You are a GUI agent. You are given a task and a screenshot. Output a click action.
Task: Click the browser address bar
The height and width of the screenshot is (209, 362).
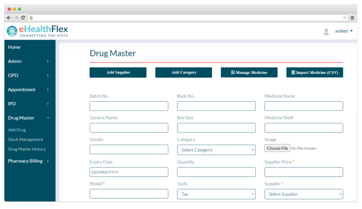[188, 18]
